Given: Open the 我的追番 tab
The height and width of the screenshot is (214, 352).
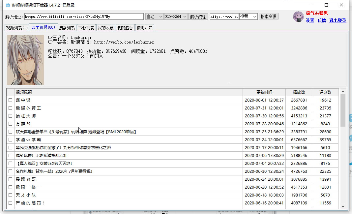Looking at the screenshot, I should point(125,28).
